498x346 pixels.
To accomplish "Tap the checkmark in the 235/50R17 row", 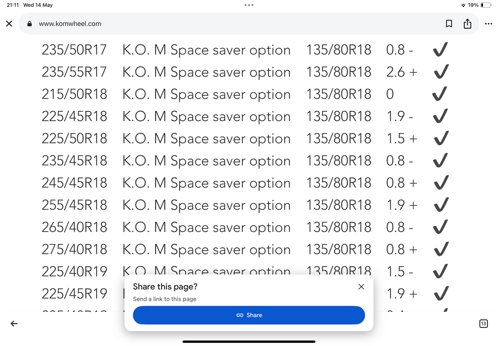I will tap(440, 50).
